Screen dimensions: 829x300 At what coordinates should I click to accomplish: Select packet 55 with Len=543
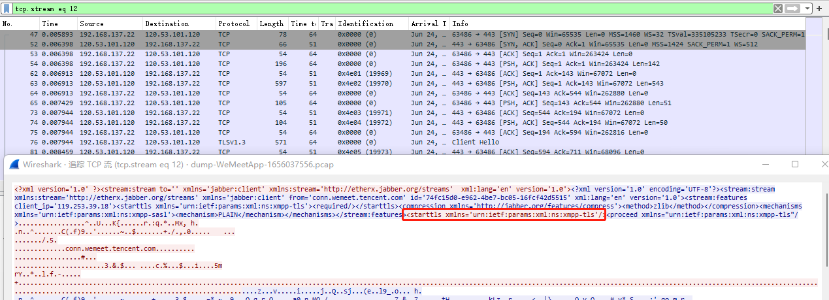392,83
